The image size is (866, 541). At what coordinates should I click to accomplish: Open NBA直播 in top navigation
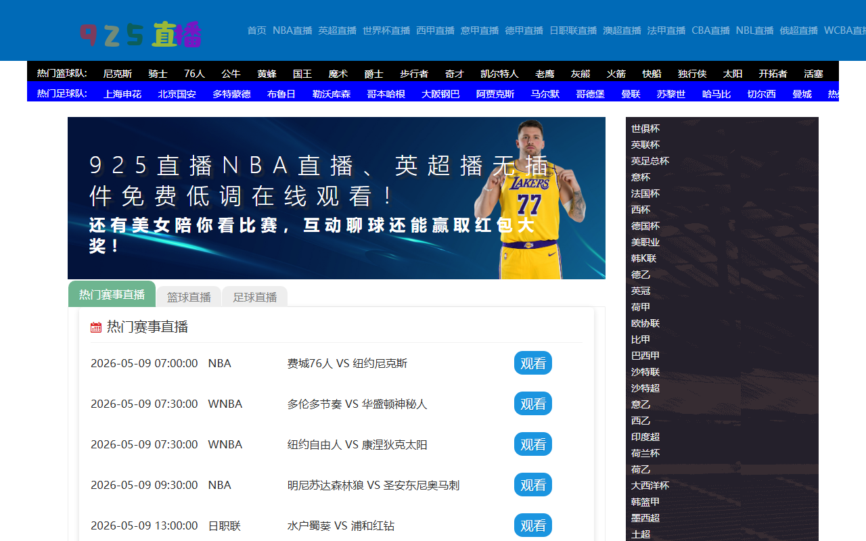(292, 30)
